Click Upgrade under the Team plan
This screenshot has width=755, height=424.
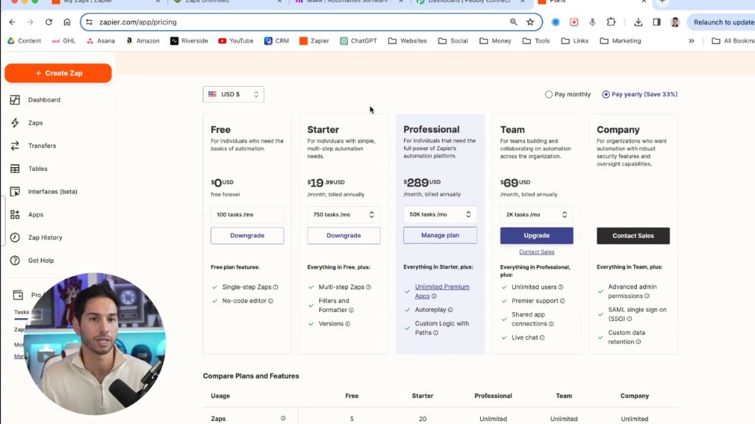537,236
